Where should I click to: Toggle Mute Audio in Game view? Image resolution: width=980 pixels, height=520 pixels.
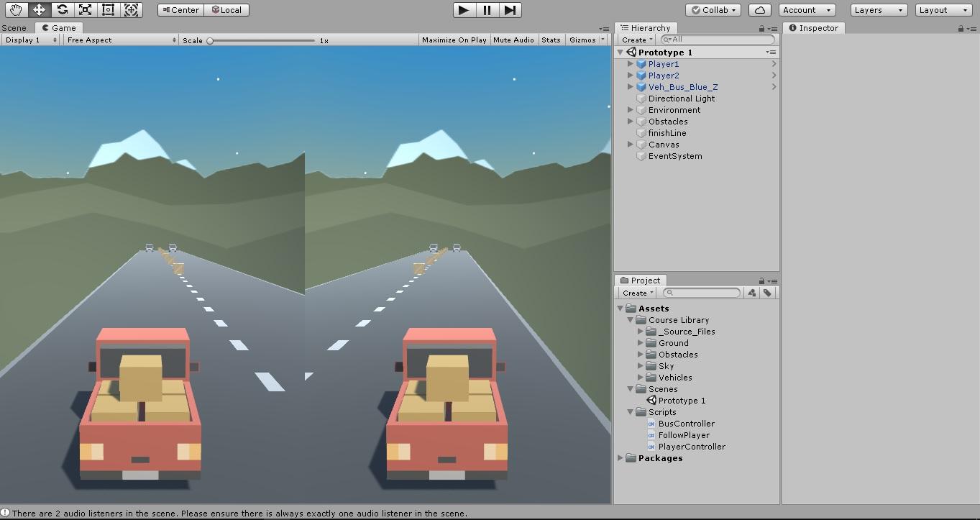[x=513, y=40]
